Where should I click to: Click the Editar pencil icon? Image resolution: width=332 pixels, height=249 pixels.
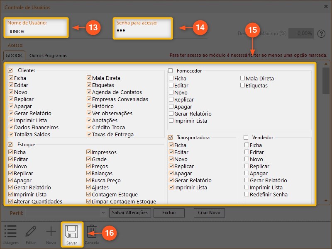[x=31, y=232]
